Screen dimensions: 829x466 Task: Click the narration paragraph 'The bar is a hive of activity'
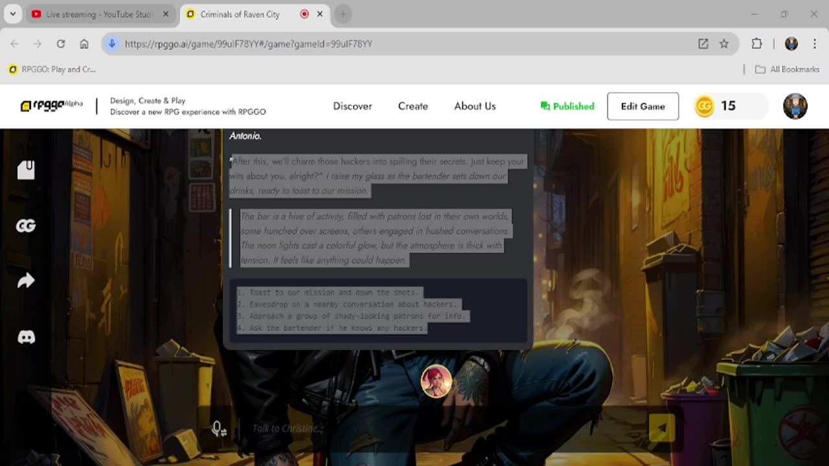pos(376,238)
